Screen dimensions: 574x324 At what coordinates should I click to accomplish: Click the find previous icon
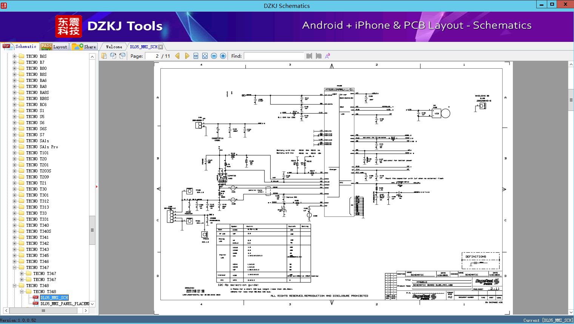click(x=309, y=56)
